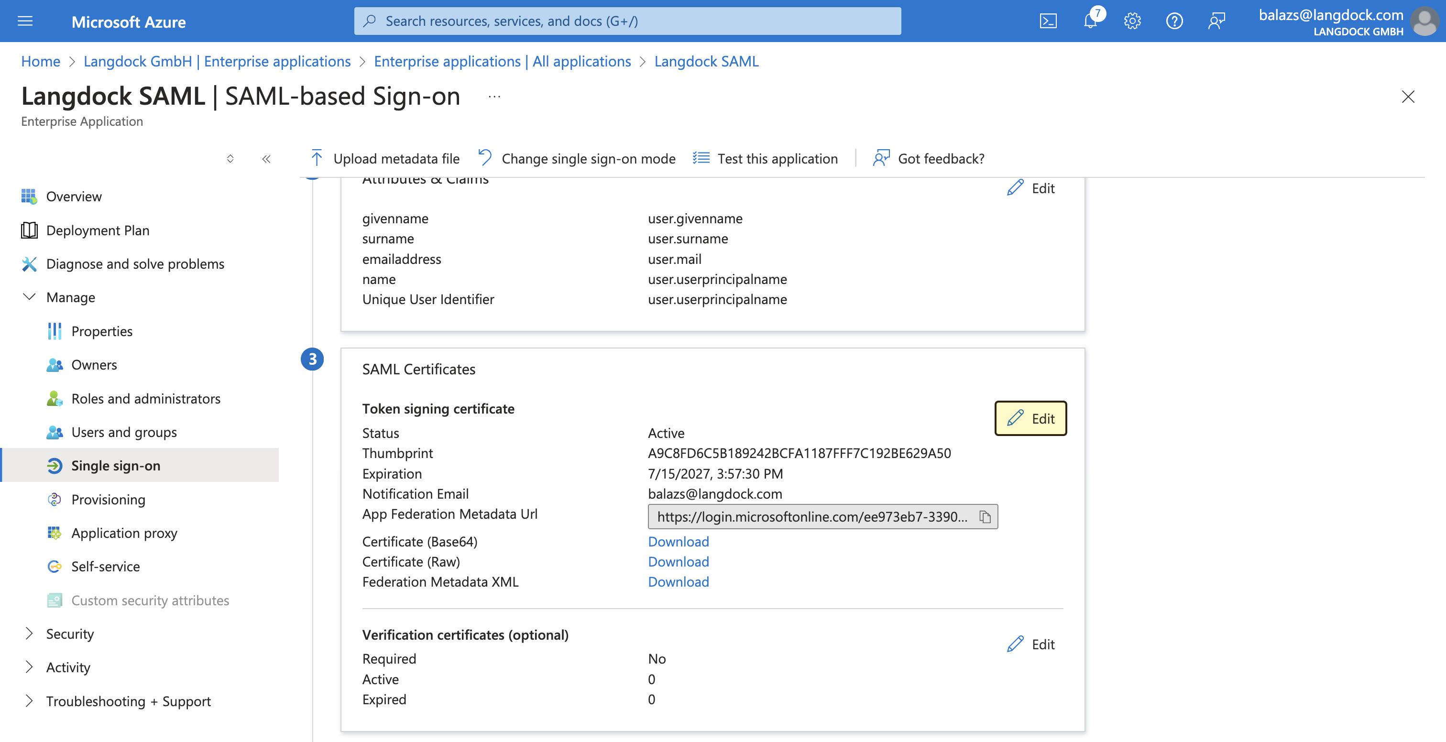Open Overview in the sidebar

point(74,196)
